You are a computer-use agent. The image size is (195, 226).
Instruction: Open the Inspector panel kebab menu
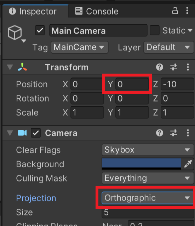tap(187, 11)
